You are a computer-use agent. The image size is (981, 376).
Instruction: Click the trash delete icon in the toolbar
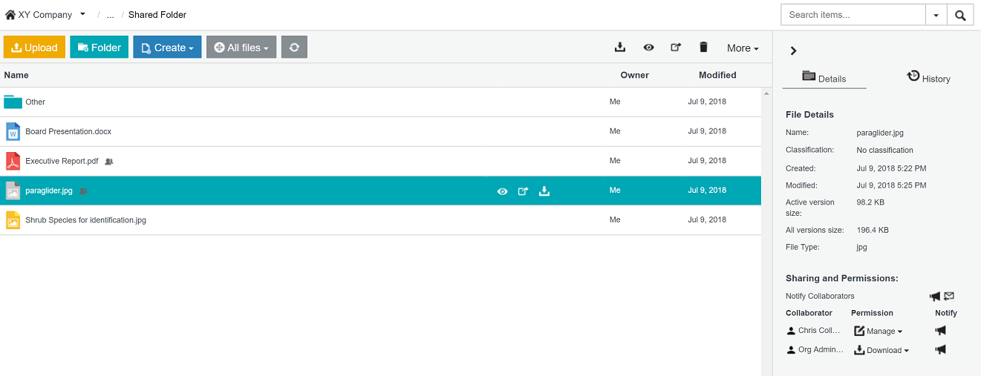(x=703, y=47)
